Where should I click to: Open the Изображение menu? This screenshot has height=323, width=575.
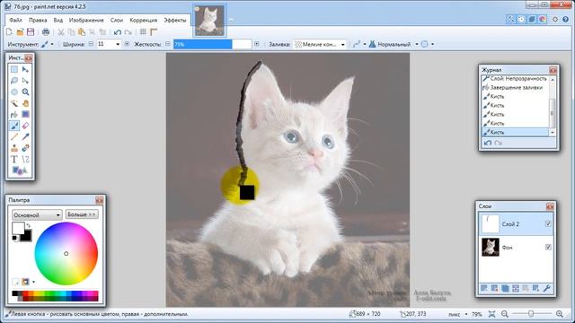[x=86, y=20]
